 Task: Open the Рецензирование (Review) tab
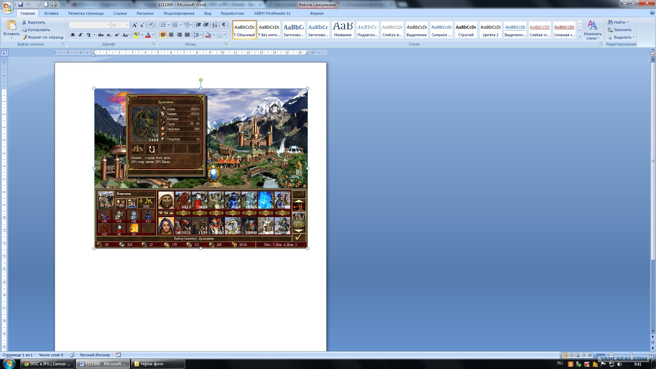coord(179,13)
